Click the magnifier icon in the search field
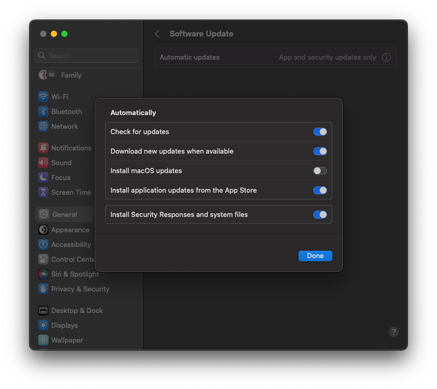Image resolution: width=437 pixels, height=389 pixels. pyautogui.click(x=42, y=55)
